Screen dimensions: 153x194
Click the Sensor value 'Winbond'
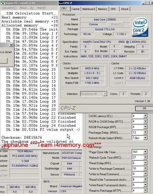point(69,175)
